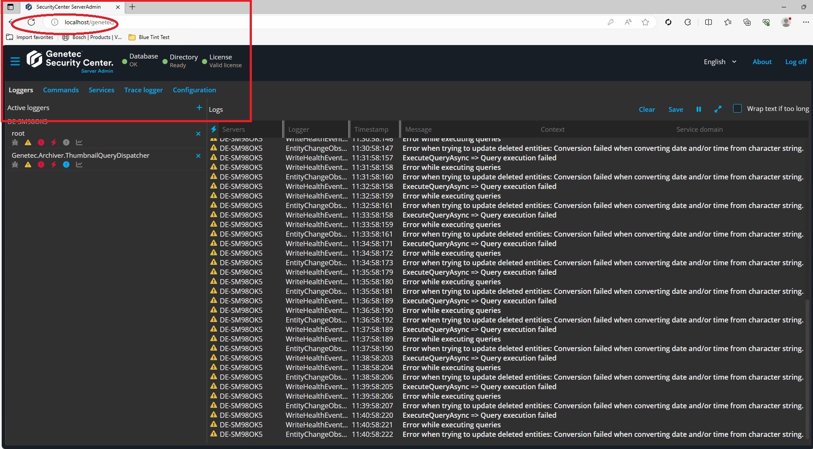The image size is (813, 449).
Task: Open browser Settings and more menu
Action: (x=805, y=22)
